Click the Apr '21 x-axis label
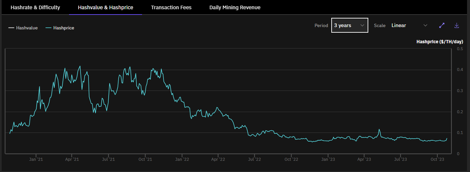The image size is (470, 172). pos(72,159)
